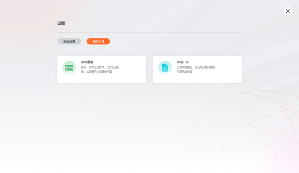The image size is (299, 173).
Task: Open the 网络重置 tool title
Action: (87, 62)
